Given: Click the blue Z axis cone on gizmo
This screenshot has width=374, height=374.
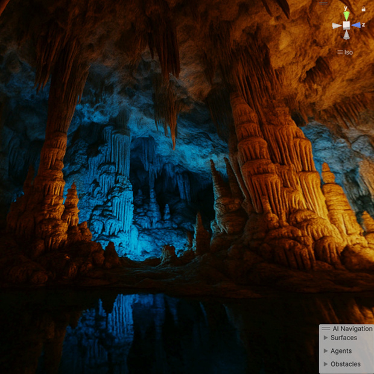Looking at the screenshot, I should pos(356,25).
